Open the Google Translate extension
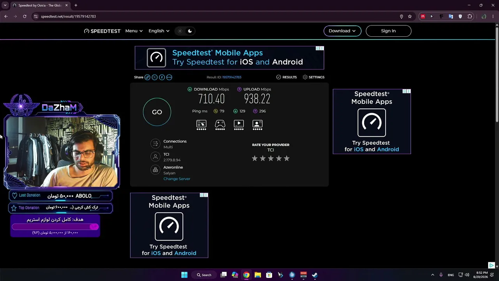 coord(451,16)
